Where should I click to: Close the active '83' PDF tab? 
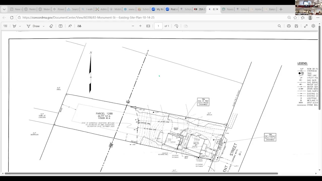pyautogui.click(x=217, y=9)
